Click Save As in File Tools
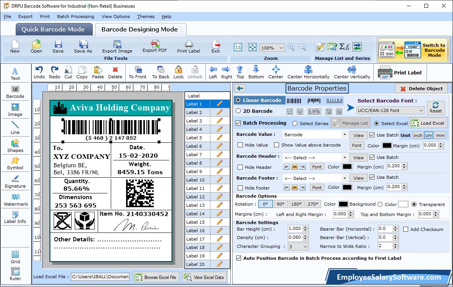Viewport: 453px width, 287px height. 83,47
